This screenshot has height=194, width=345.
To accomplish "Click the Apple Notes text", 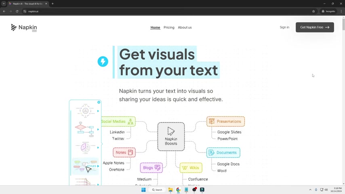I will coord(114,163).
